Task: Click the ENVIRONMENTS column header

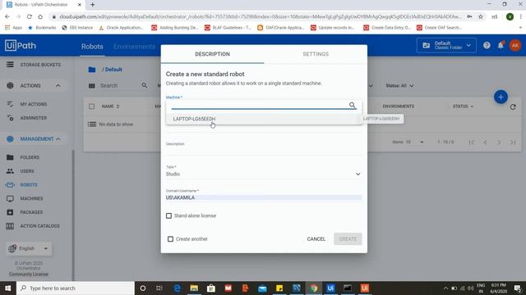Action: (398, 107)
